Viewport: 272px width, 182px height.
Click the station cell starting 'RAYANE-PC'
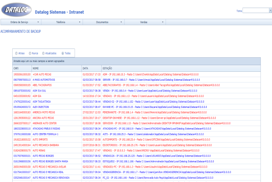(181, 107)
